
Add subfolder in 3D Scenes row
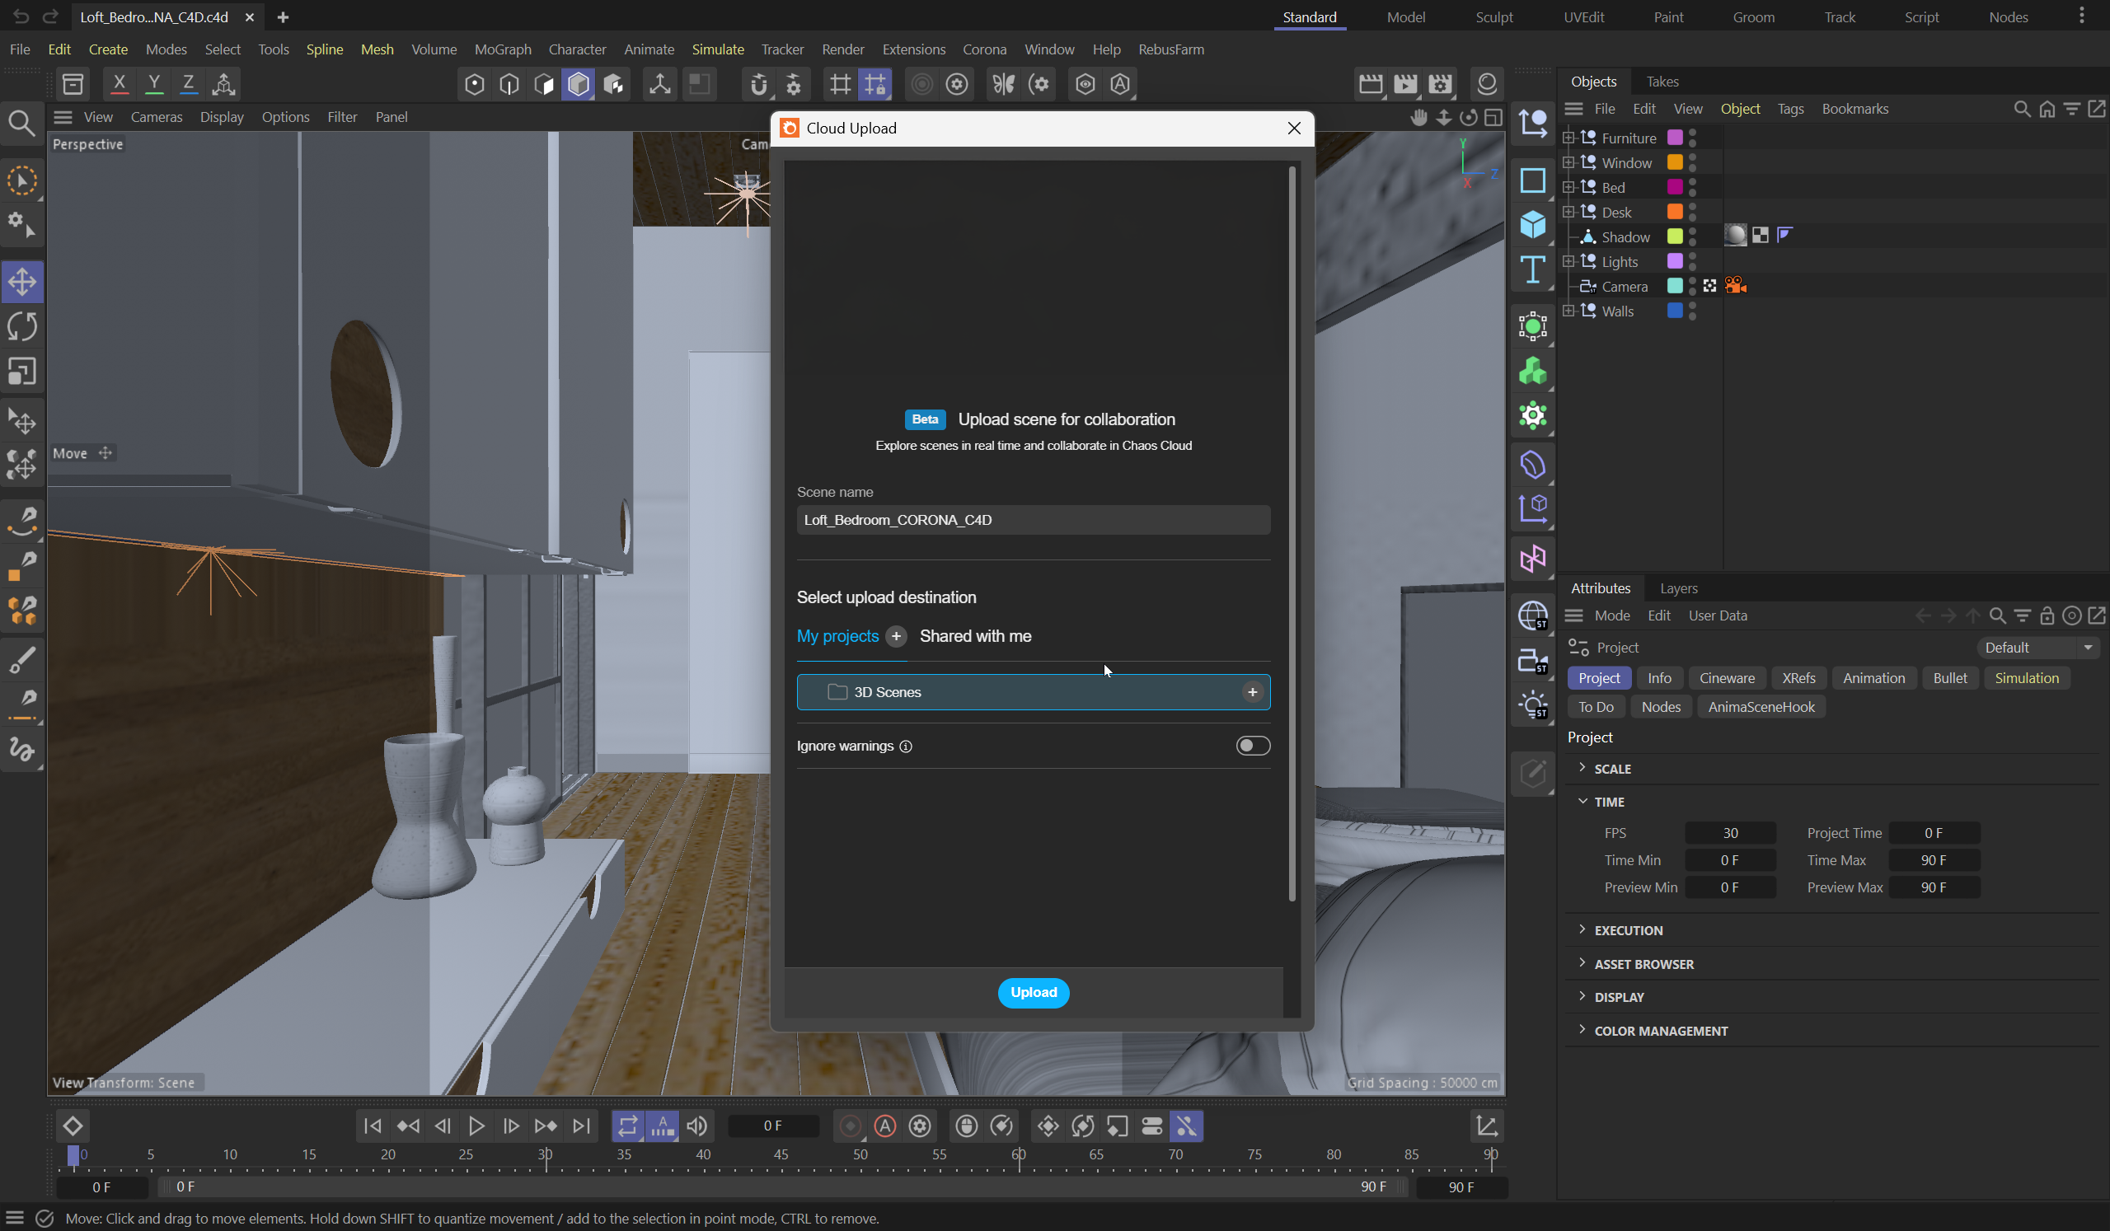[x=1252, y=692]
